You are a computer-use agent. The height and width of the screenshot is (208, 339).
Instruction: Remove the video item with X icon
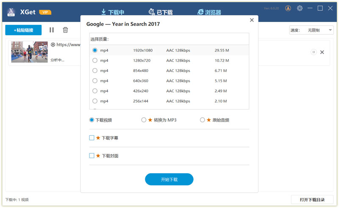pyautogui.click(x=322, y=52)
